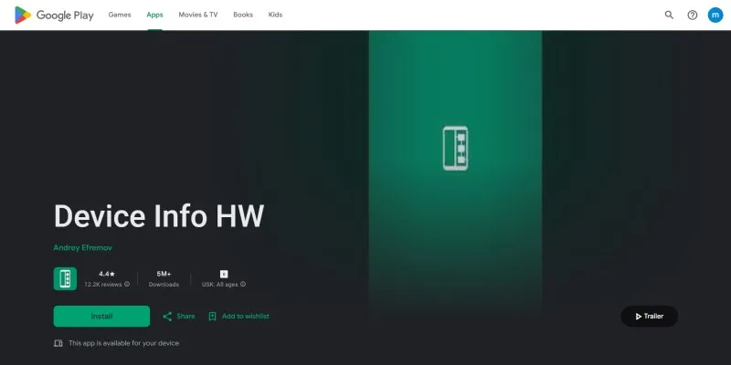This screenshot has width=731, height=365.
Task: Click the info icon beside 12.2K reviews
Action: coord(127,284)
